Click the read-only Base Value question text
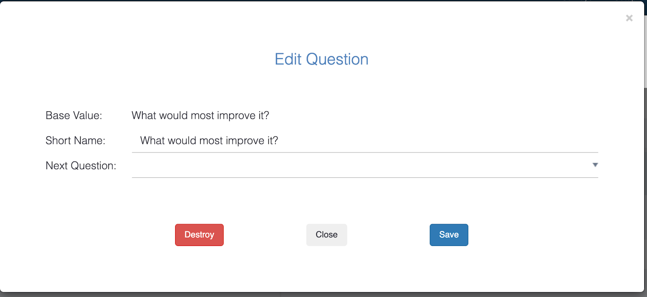The width and height of the screenshot is (647, 297). coord(200,116)
